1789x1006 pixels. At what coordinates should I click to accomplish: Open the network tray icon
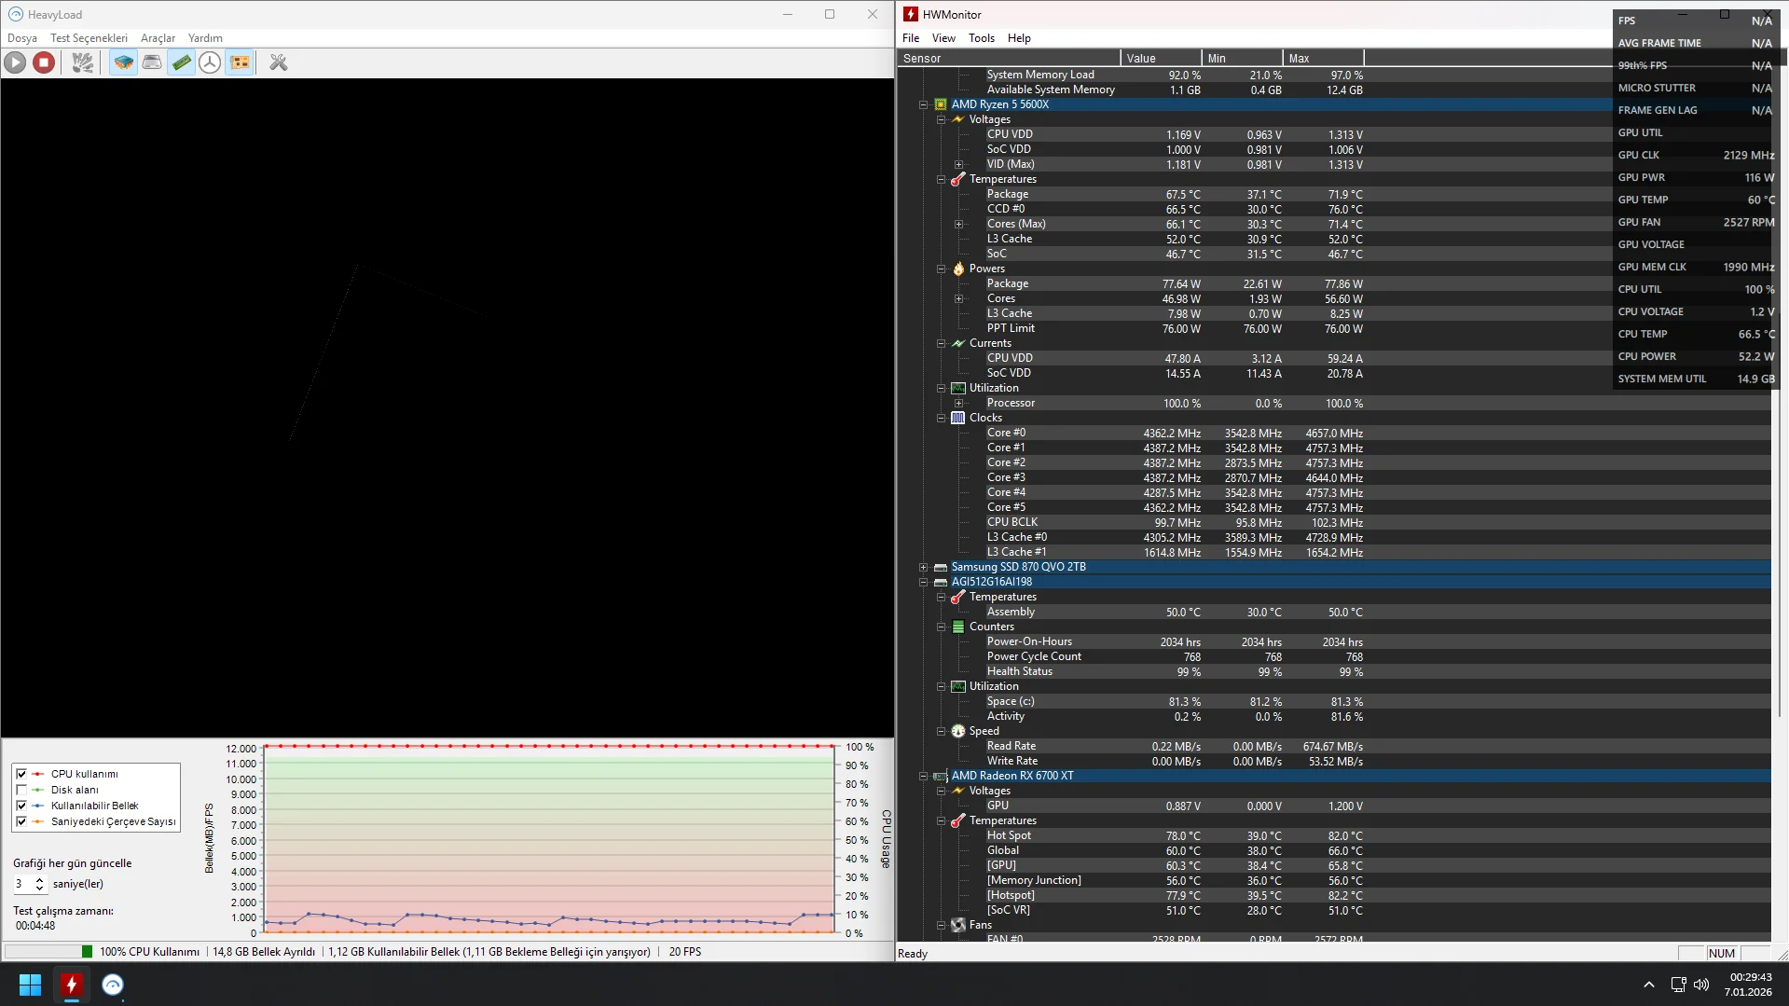click(1678, 985)
